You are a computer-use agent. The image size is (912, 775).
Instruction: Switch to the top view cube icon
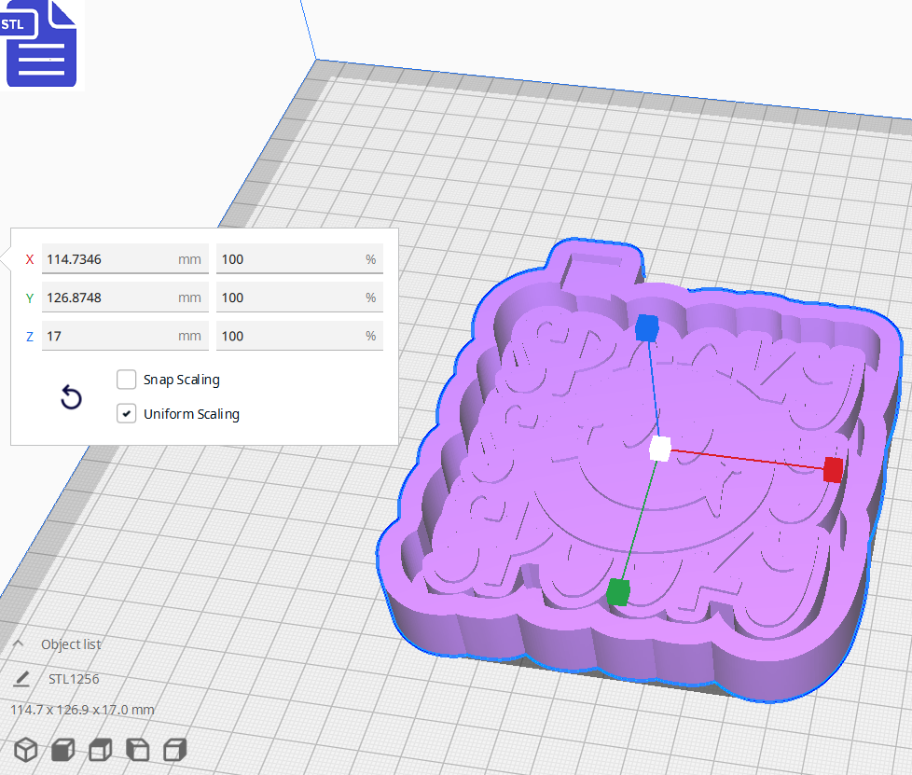pyautogui.click(x=99, y=750)
